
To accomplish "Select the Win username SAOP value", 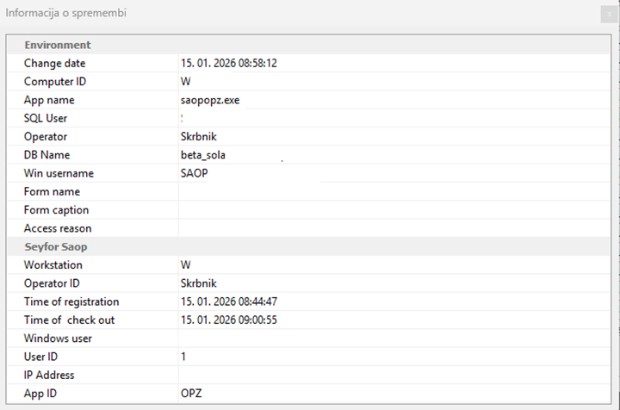I will pos(195,173).
